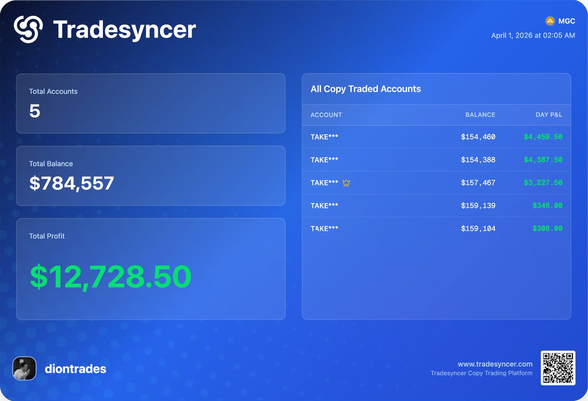Open the diontrades profile avatar
Image resolution: width=588 pixels, height=401 pixels.
click(x=24, y=369)
